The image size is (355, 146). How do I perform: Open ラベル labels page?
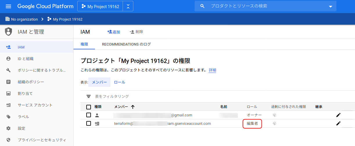[x=37, y=117]
